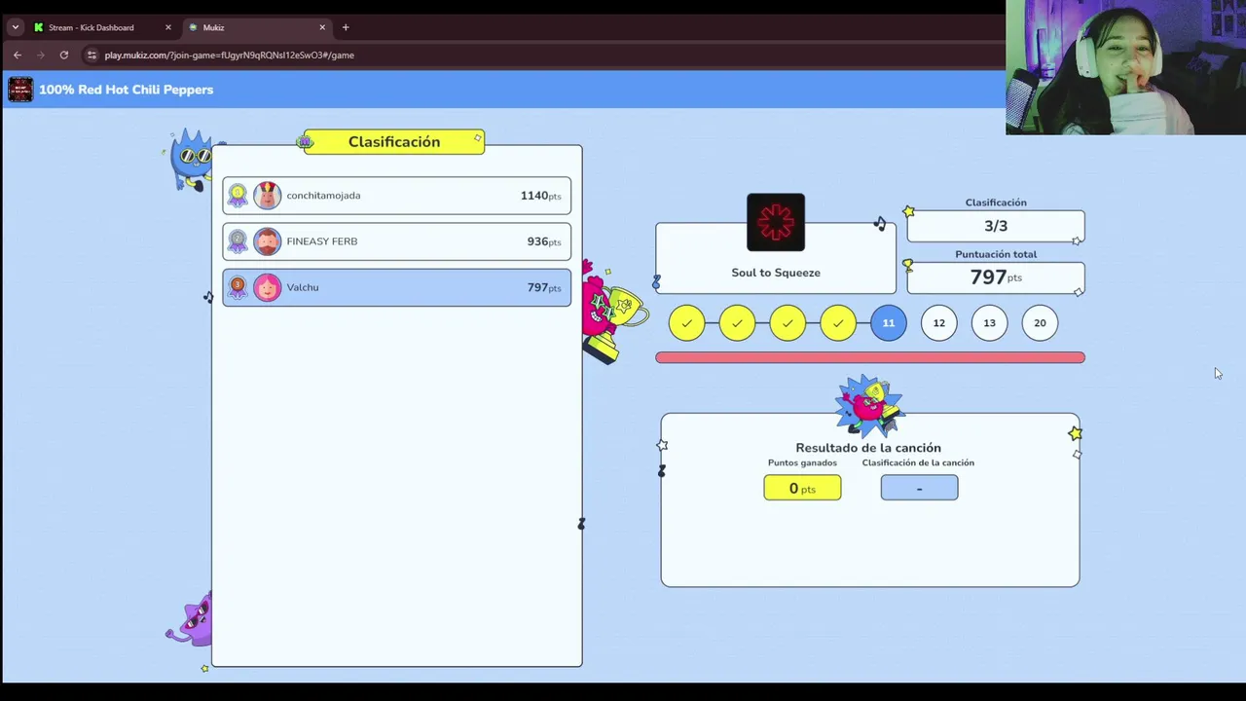Click the player name conchitamojada
1246x701 pixels.
click(323, 196)
